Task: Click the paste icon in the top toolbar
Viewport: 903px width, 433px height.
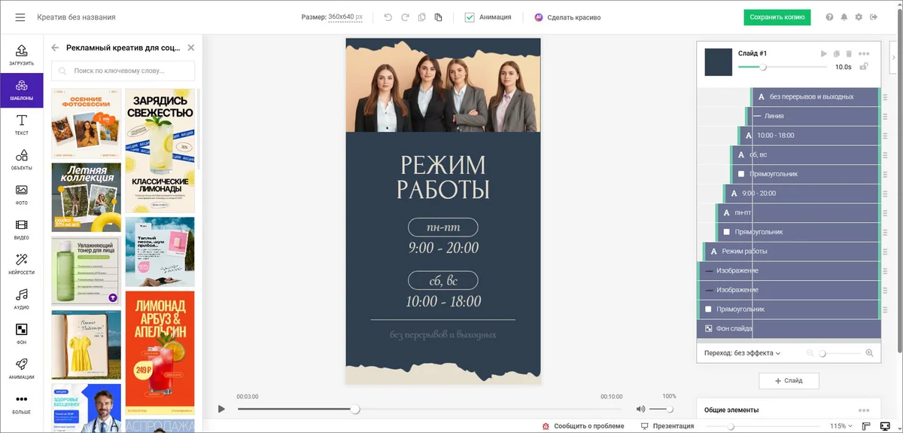Action: point(438,17)
